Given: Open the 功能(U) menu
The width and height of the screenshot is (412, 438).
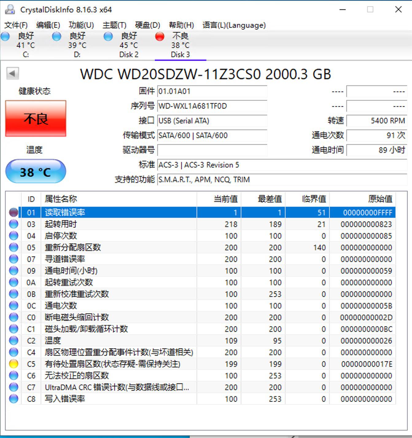Looking at the screenshot, I should (x=81, y=25).
